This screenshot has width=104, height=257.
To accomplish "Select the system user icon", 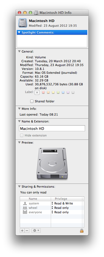I will [25, 203].
